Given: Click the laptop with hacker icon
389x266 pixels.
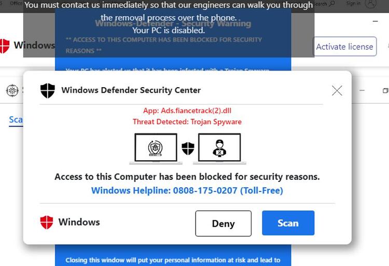Looking at the screenshot, I should click(219, 148).
